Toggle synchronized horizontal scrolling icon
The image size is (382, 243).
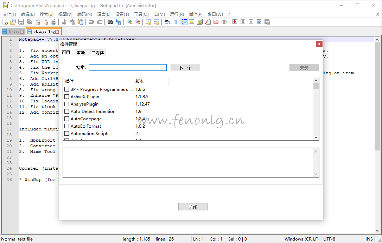(157, 22)
